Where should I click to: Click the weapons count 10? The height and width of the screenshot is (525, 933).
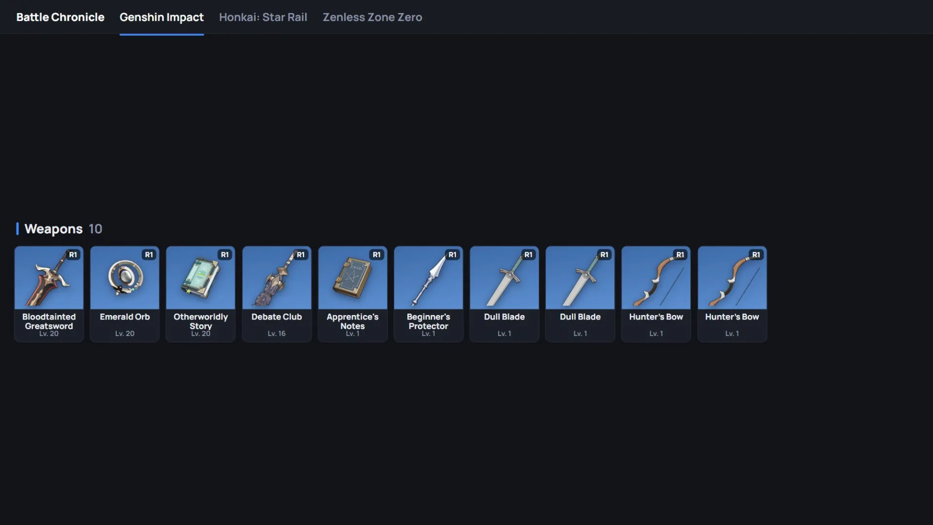tap(95, 229)
